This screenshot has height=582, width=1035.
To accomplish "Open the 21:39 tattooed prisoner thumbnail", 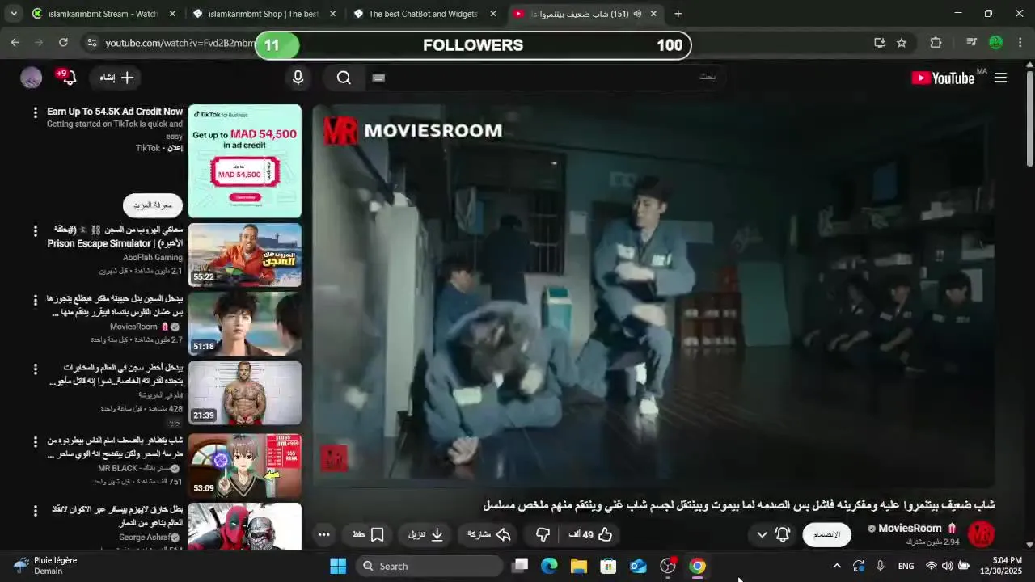I will (245, 393).
